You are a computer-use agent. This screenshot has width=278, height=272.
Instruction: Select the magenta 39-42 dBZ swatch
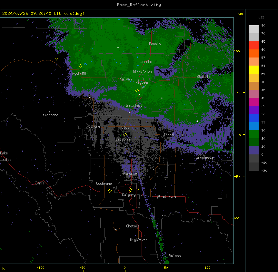(x=253, y=102)
